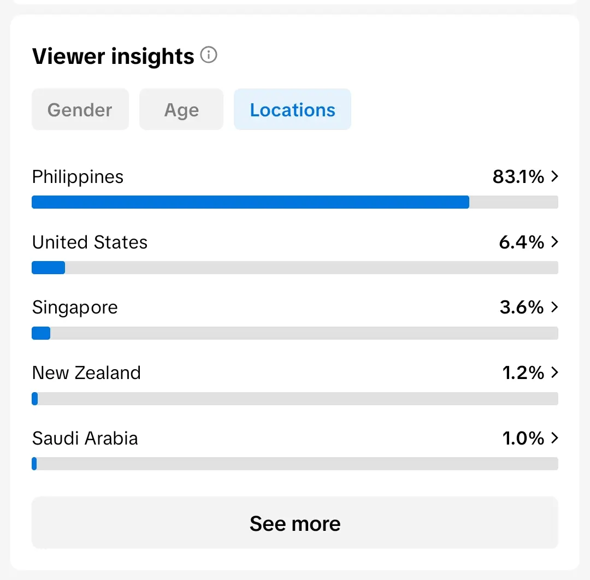Tap the See more button
The image size is (590, 580).
(295, 523)
